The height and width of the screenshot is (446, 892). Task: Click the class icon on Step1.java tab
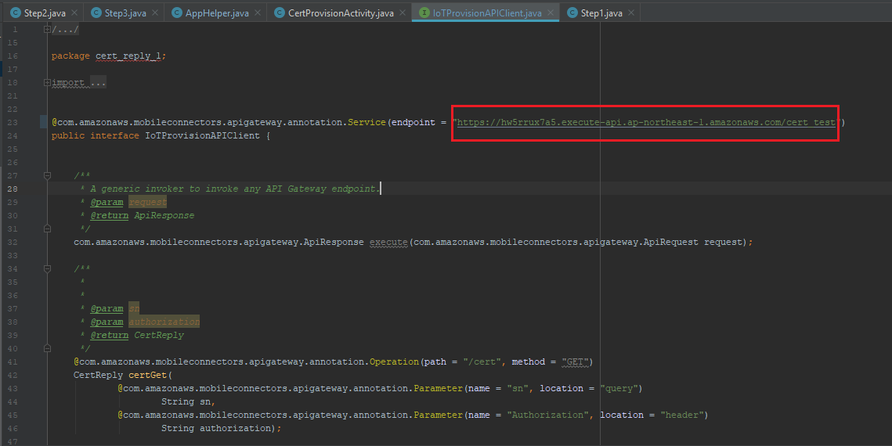point(572,13)
